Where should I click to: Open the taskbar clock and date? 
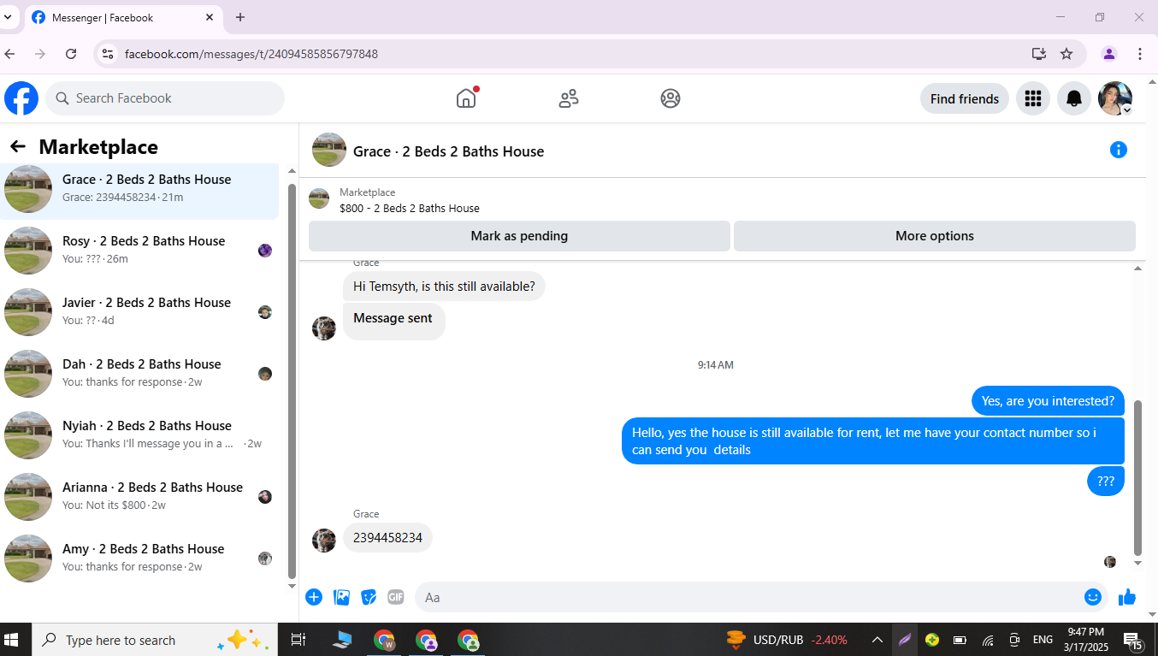pos(1085,640)
